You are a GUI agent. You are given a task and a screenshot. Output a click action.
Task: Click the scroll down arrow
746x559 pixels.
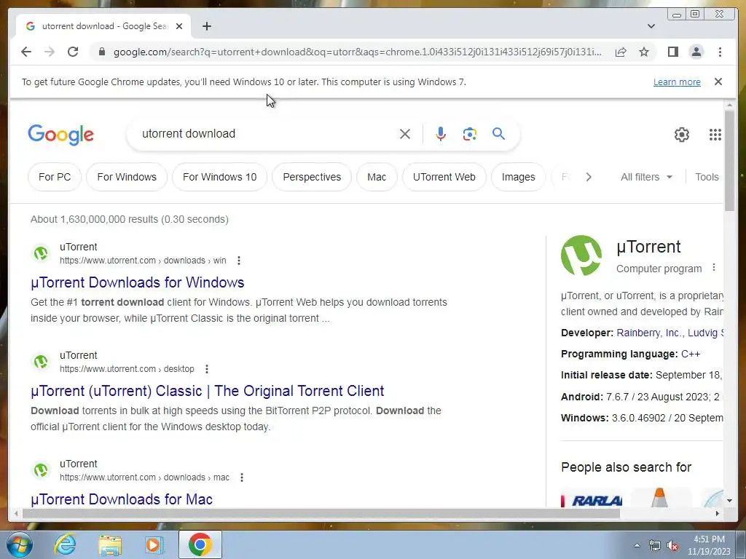pos(729,501)
